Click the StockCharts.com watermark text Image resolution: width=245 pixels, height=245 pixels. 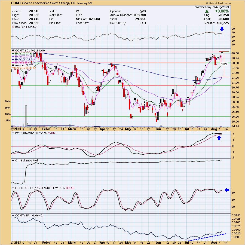pyautogui.click(x=218, y=3)
